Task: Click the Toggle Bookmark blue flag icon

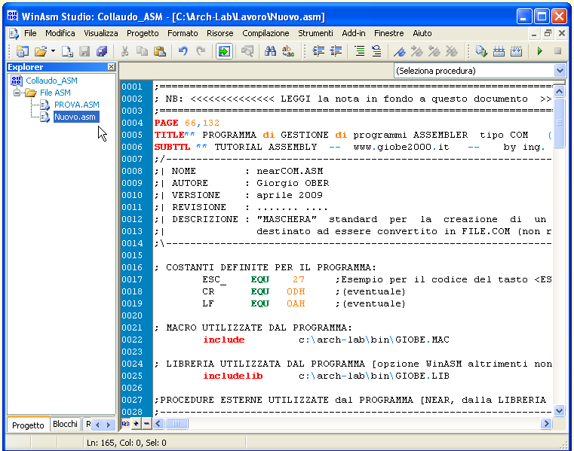Action: click(x=399, y=51)
